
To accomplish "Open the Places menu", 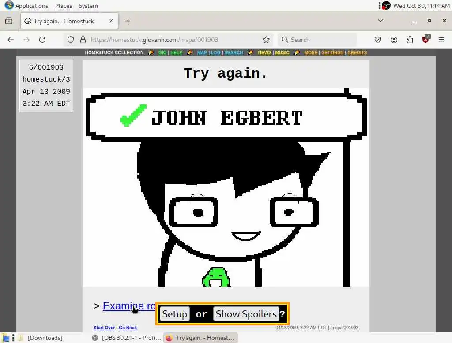I will coord(64,6).
